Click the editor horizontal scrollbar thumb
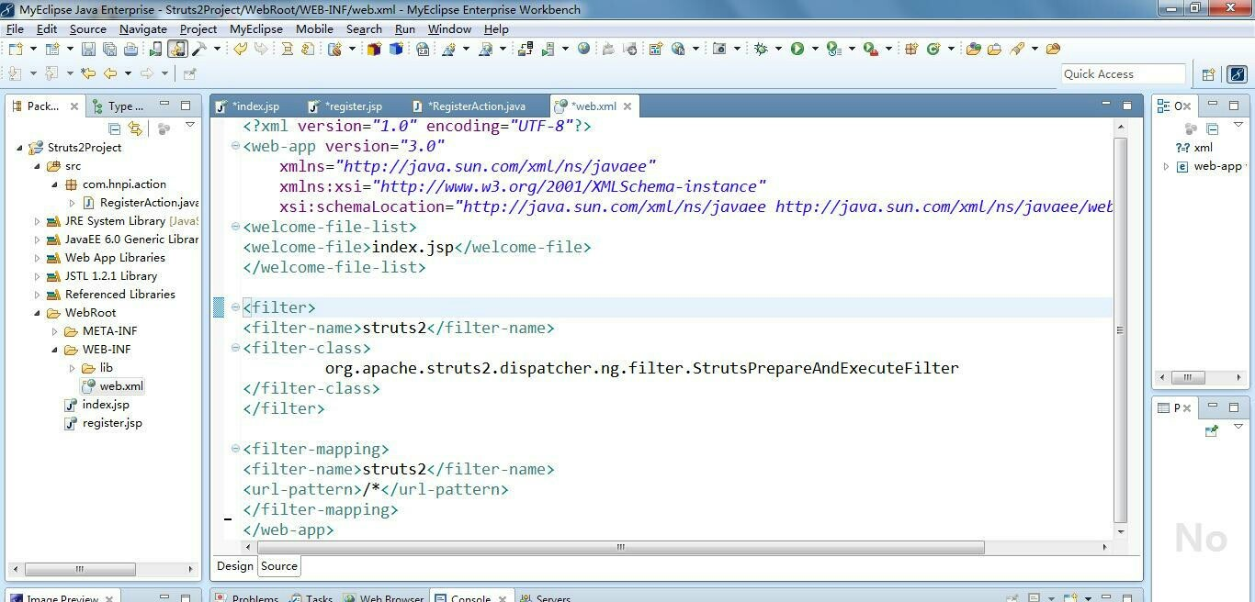Image resolution: width=1255 pixels, height=602 pixels. coord(620,547)
